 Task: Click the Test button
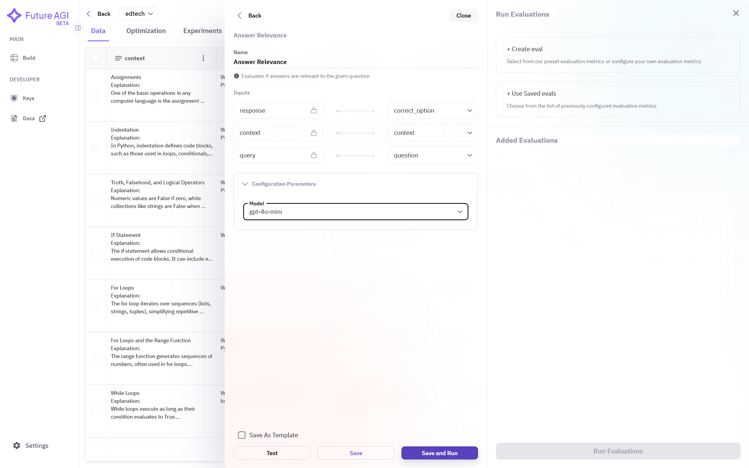(x=272, y=453)
